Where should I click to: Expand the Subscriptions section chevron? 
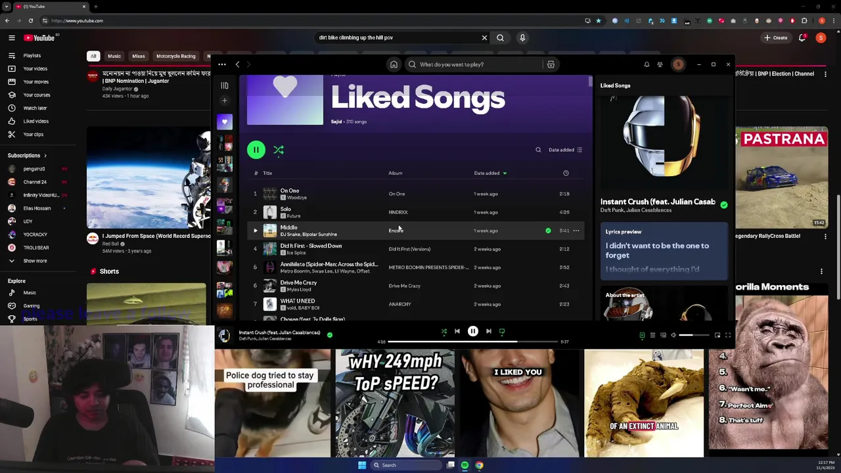coord(45,156)
